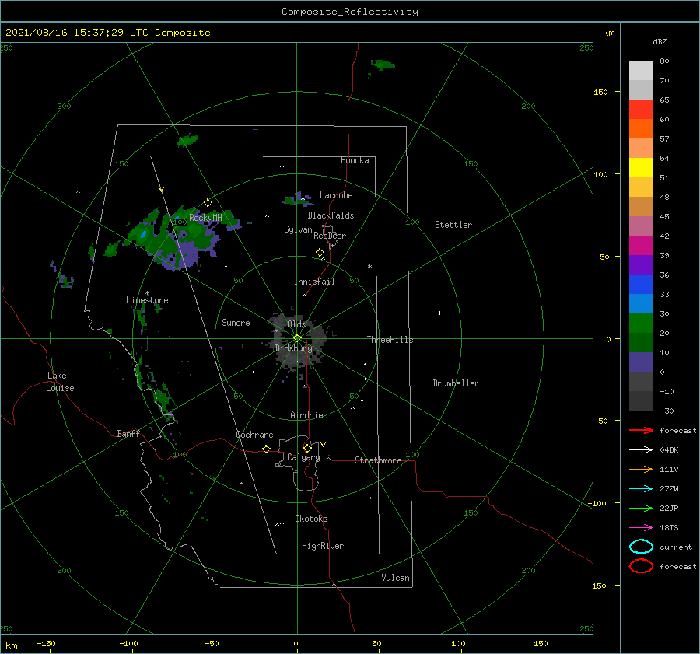Click the RockyMH label

205,218
